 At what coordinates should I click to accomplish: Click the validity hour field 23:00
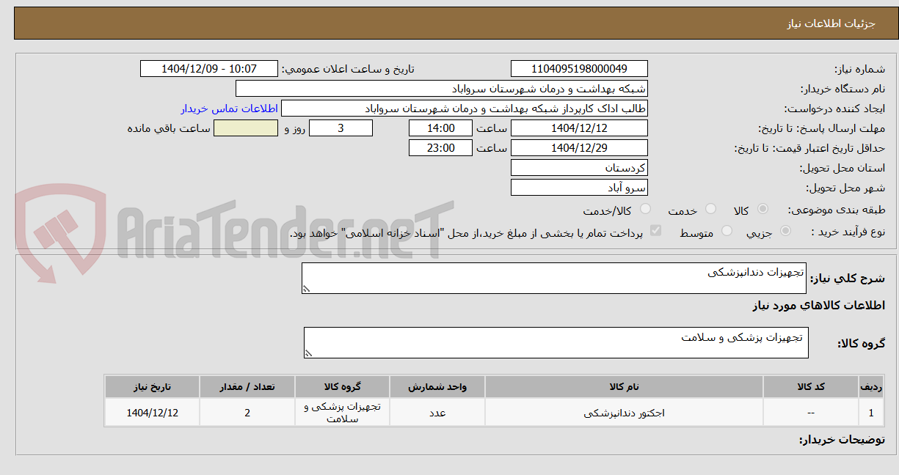coord(440,148)
